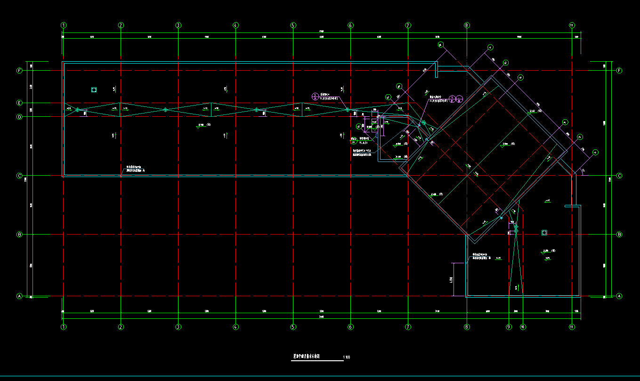640x381 pixels.
Task: Select the roof drain symbol near grid line 6
Action: pos(347,110)
